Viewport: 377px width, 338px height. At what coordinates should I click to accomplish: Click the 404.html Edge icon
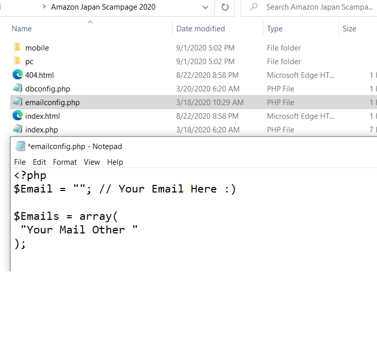pos(18,75)
